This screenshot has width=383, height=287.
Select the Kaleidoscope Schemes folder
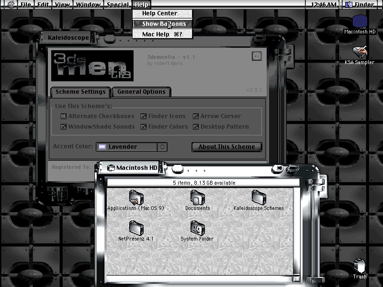click(259, 198)
